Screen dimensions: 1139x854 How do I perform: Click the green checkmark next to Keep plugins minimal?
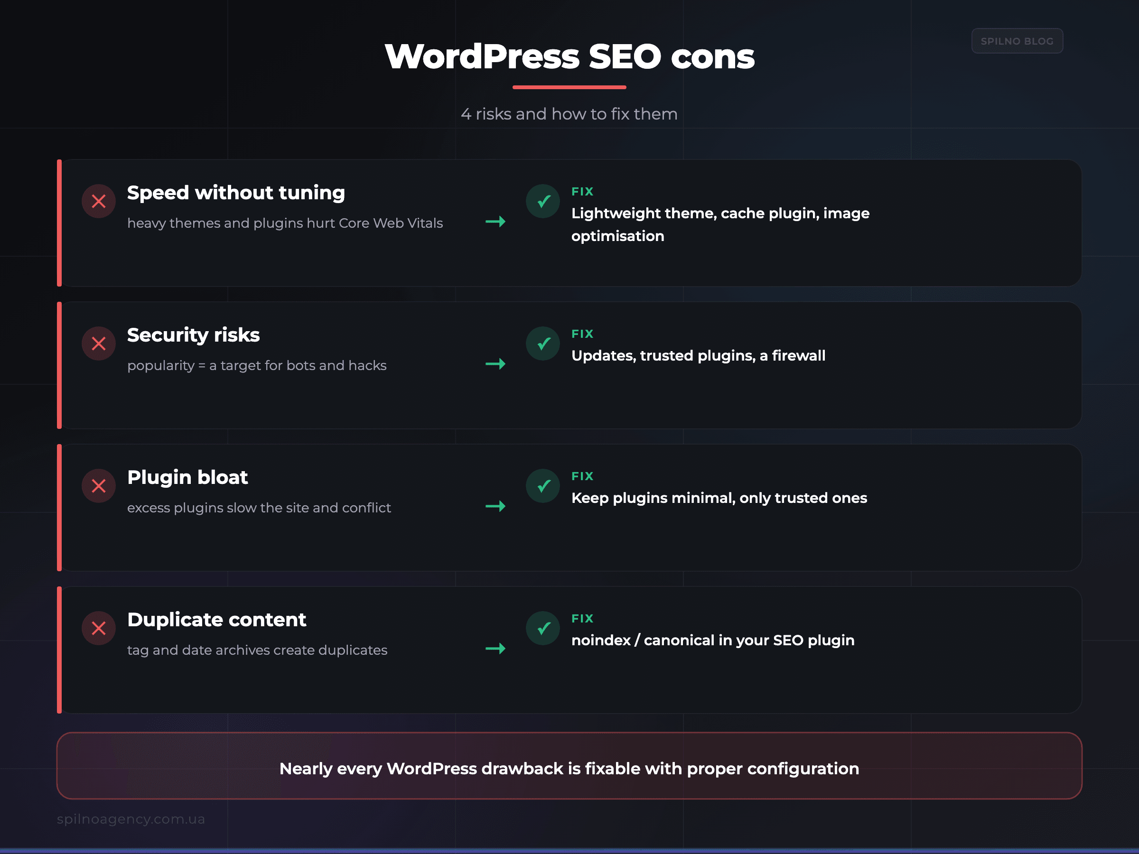543,486
